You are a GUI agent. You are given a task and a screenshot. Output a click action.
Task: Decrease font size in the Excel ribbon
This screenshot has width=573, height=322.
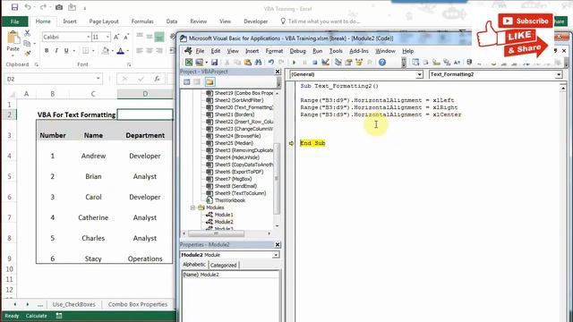[126, 37]
